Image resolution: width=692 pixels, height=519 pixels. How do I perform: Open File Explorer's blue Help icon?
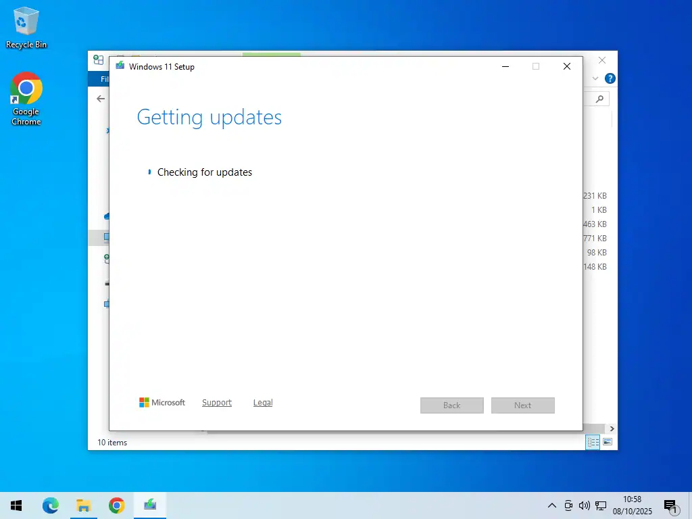pyautogui.click(x=610, y=78)
